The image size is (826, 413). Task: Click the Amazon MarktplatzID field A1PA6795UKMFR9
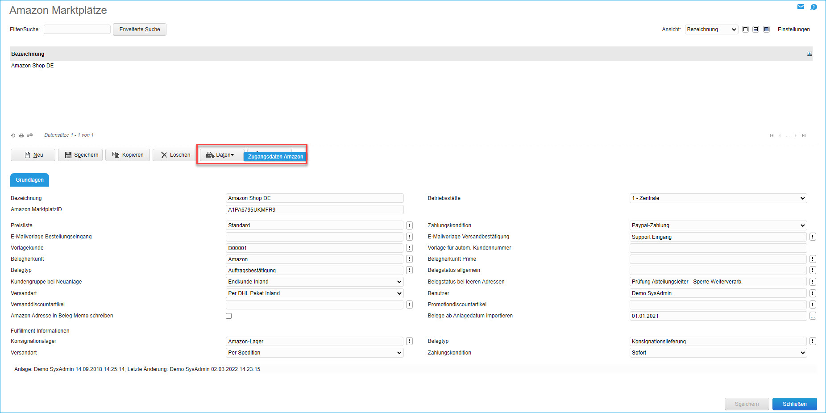tap(315, 209)
